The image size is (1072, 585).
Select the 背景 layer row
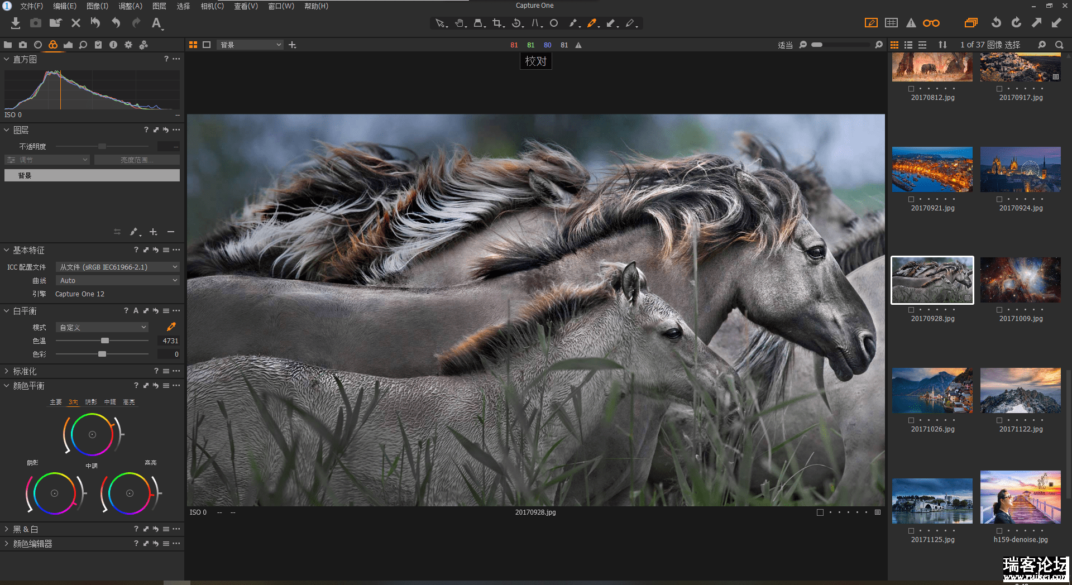click(92, 176)
